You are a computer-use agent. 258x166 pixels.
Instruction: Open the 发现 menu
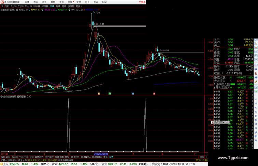[x=70, y=2]
